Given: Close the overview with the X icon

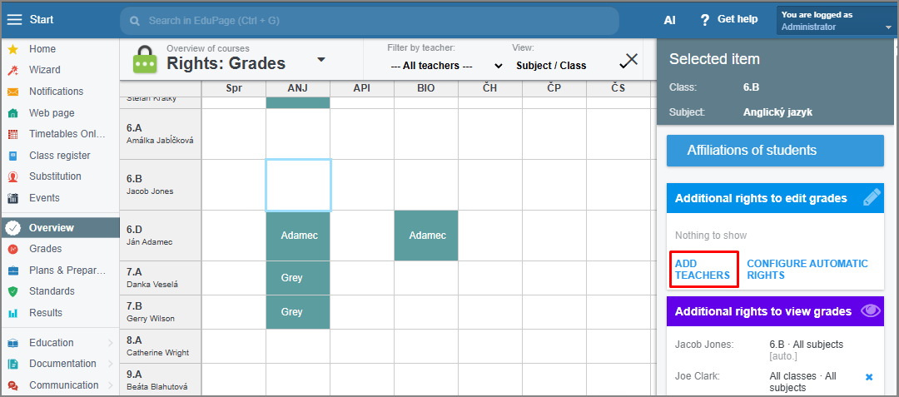Looking at the screenshot, I should pos(630,59).
